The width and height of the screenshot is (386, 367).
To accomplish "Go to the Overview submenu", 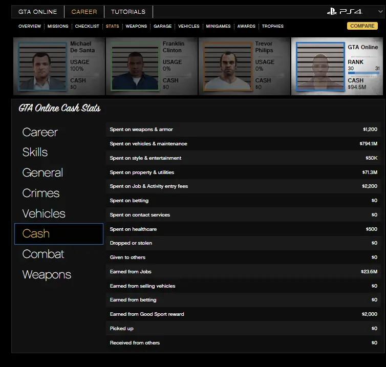I will tap(30, 26).
